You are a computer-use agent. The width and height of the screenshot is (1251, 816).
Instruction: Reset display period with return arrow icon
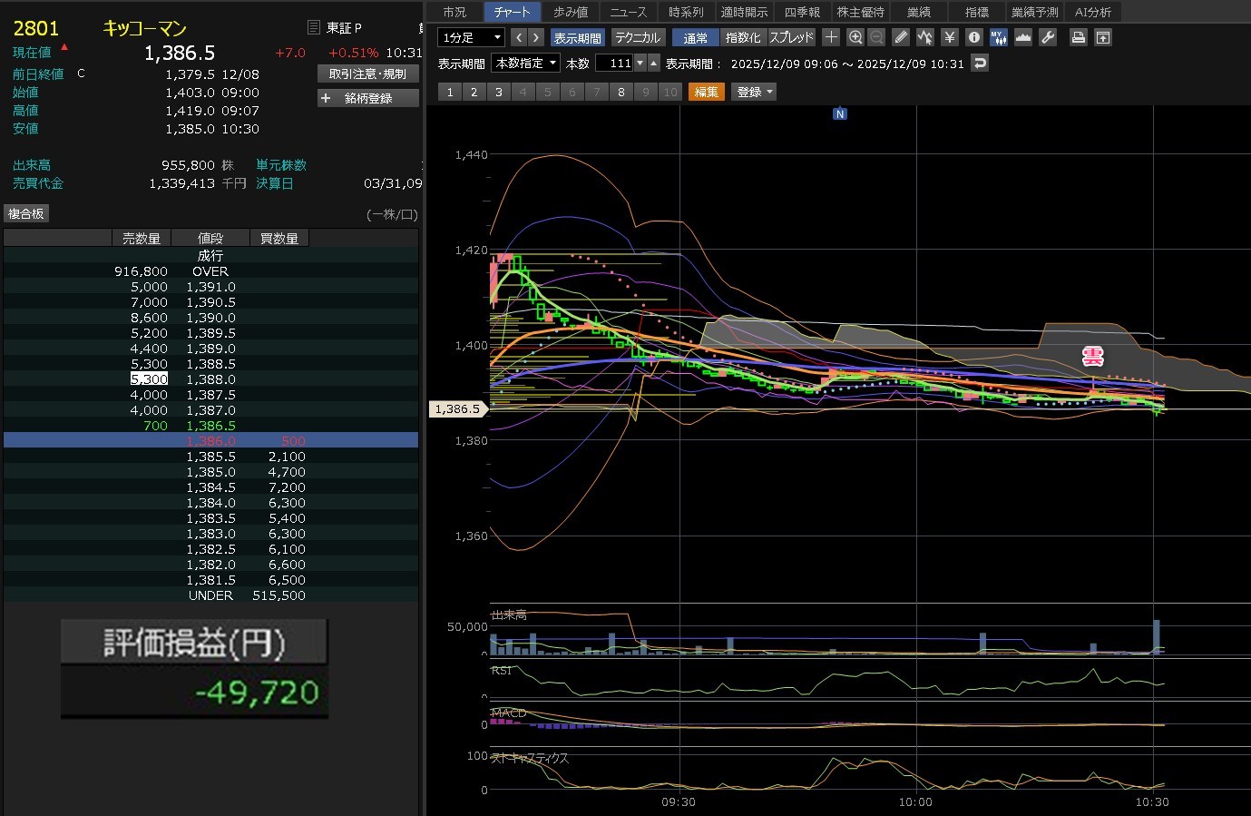click(x=979, y=63)
